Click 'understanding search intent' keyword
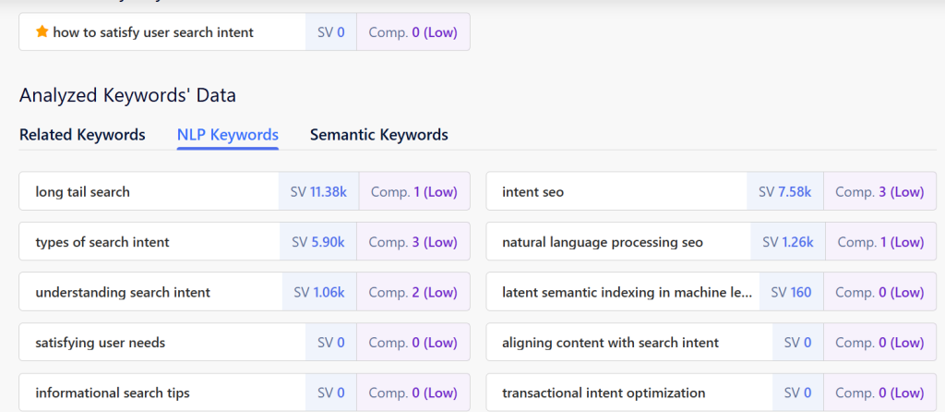This screenshot has width=945, height=412. point(123,292)
